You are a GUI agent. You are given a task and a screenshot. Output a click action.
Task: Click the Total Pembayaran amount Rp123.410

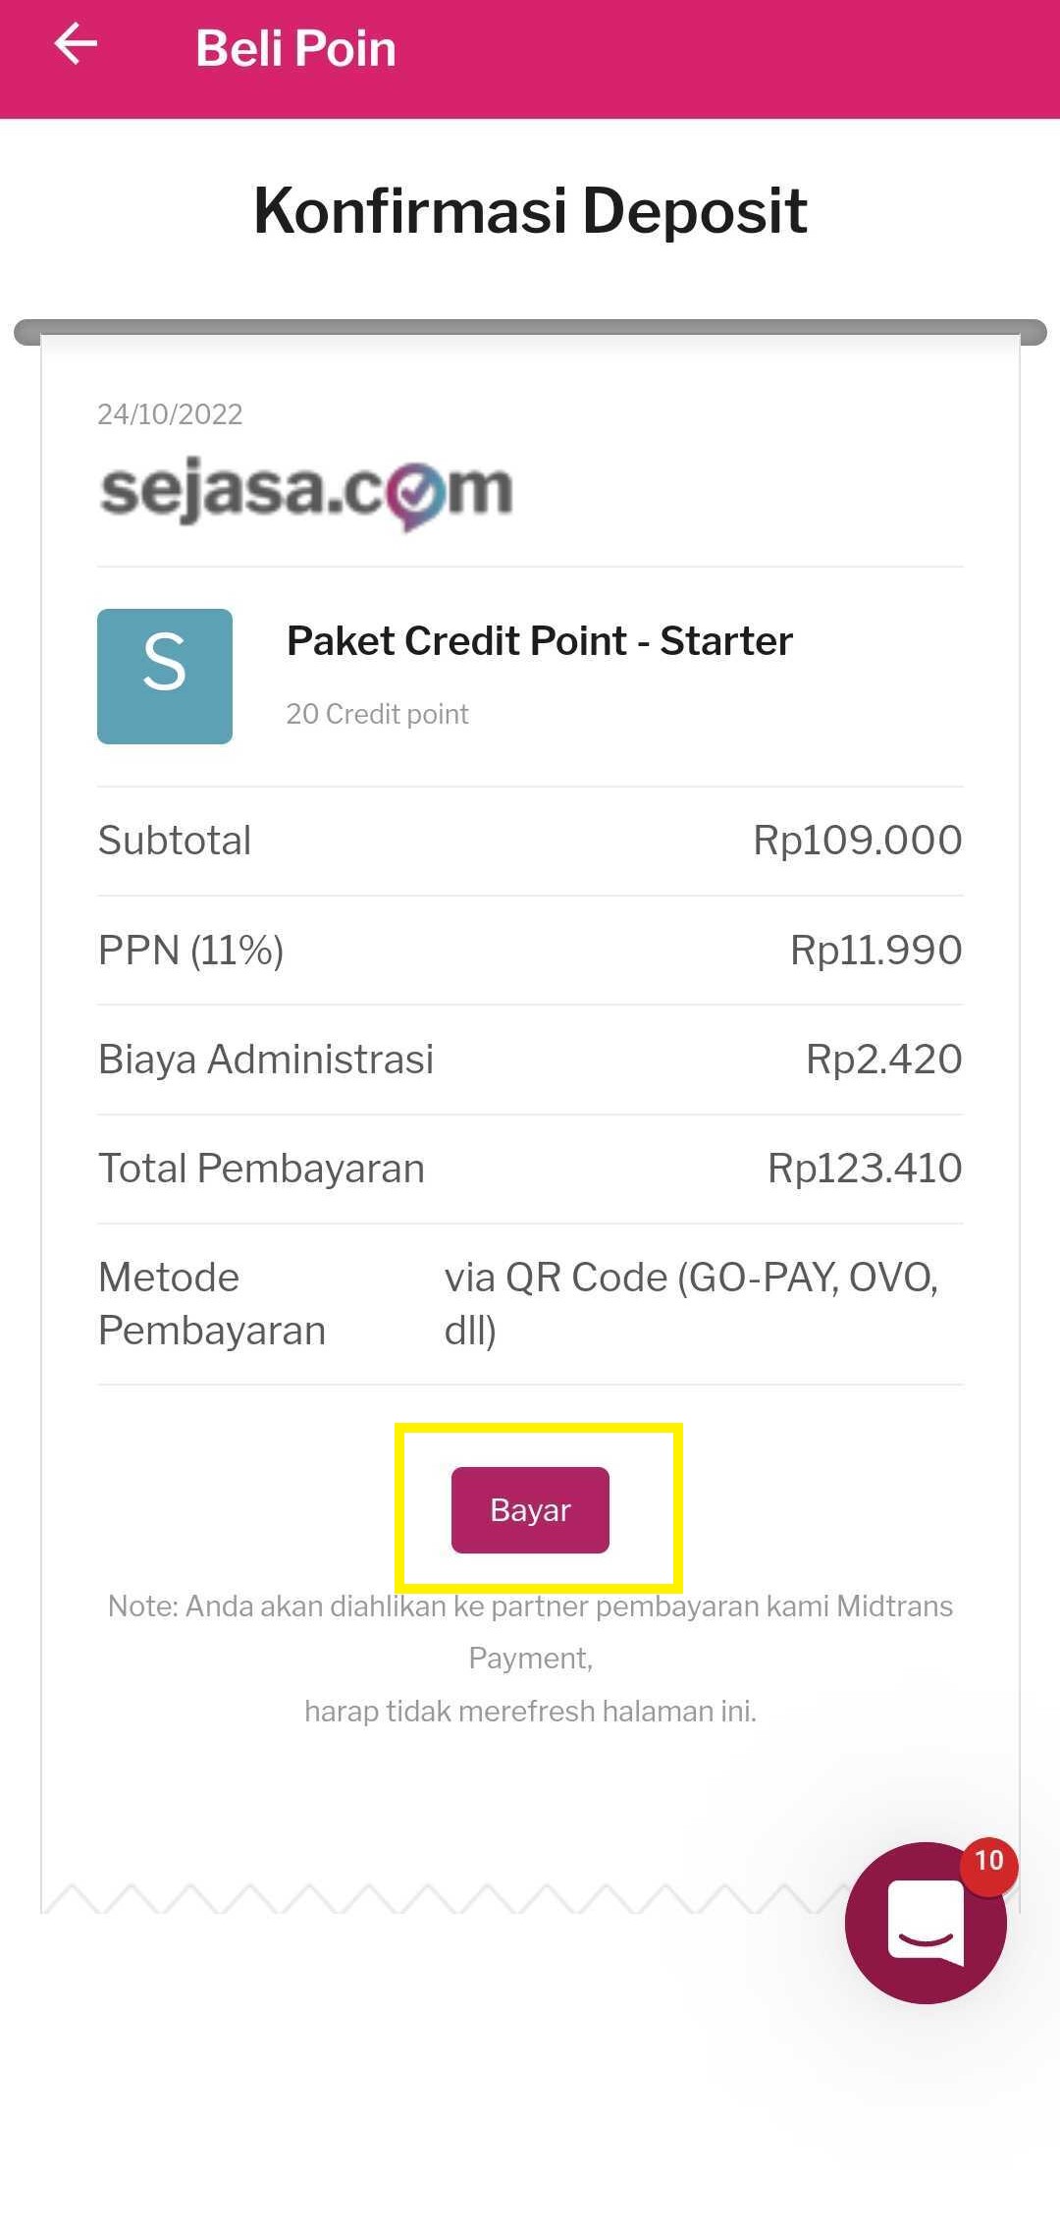[x=865, y=1167]
